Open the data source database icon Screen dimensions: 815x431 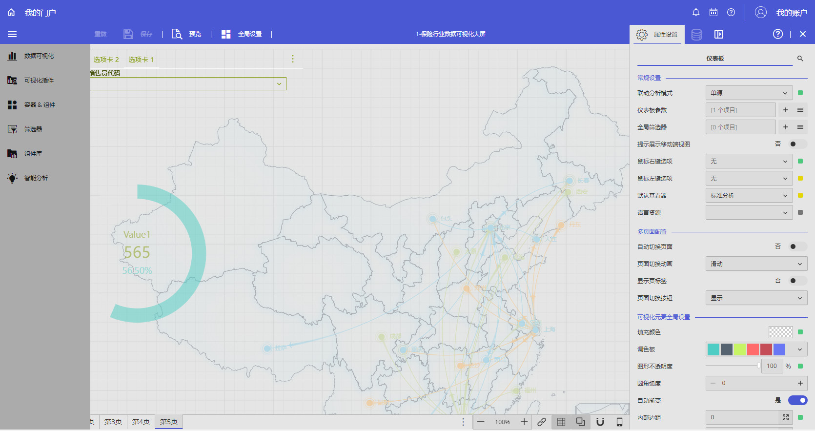tap(696, 34)
